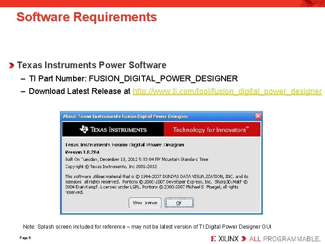Click the 'Software Requirements' slide title
The width and height of the screenshot is (325, 244).
(x=87, y=17)
